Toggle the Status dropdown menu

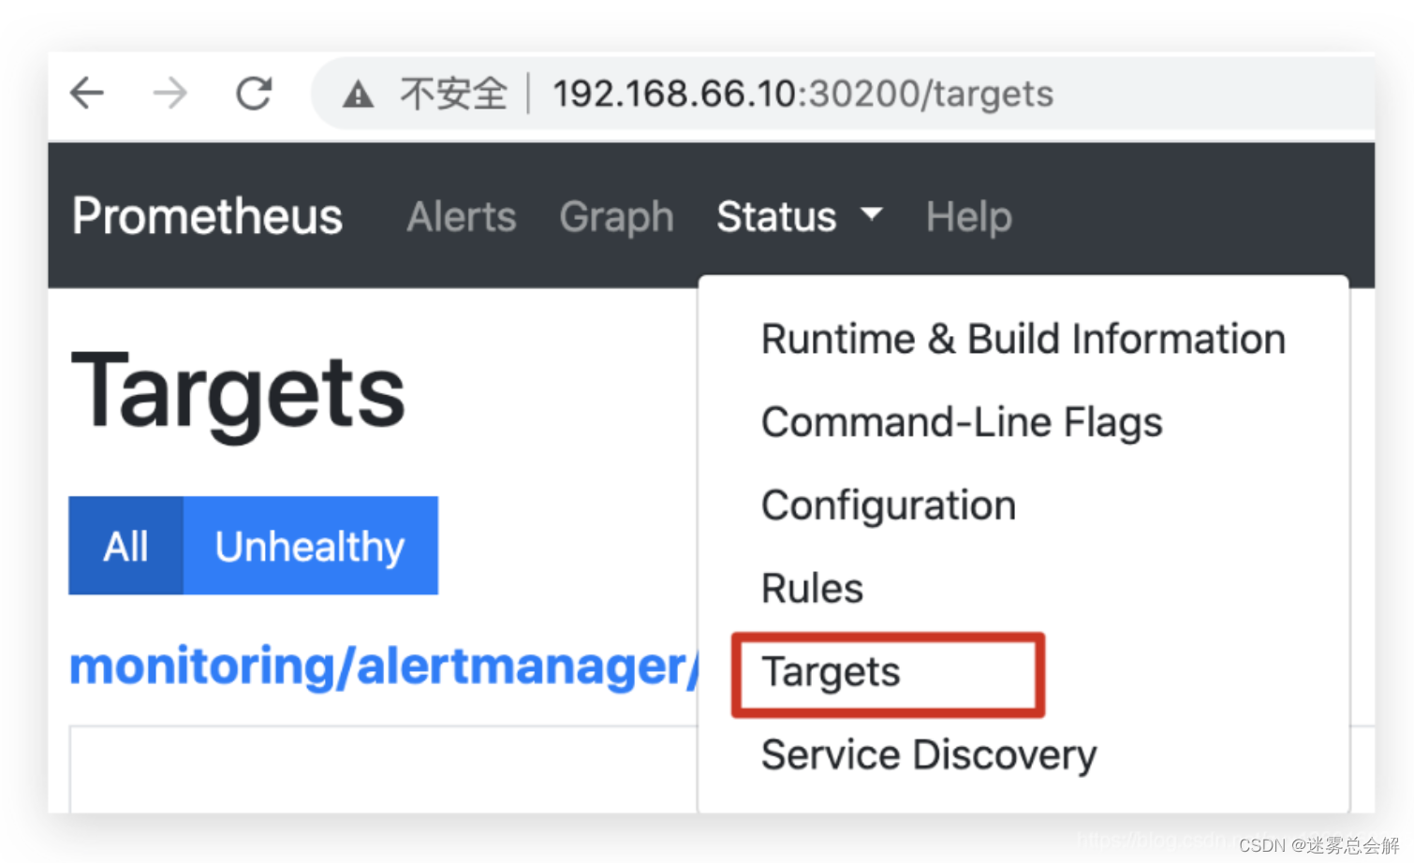pos(799,217)
